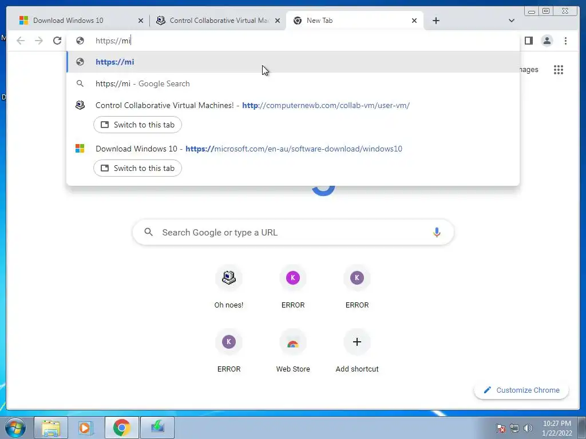The width and height of the screenshot is (586, 439).
Task: Click the browser forward arrow
Action: coord(39,41)
